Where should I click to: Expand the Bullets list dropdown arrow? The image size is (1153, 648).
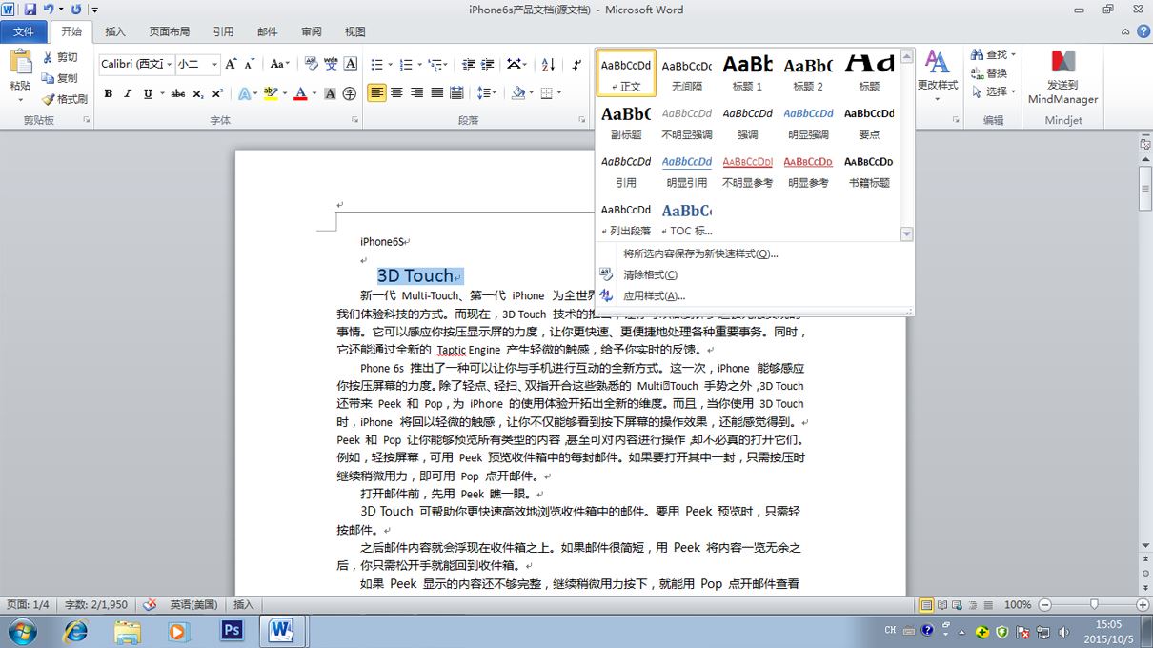click(390, 64)
